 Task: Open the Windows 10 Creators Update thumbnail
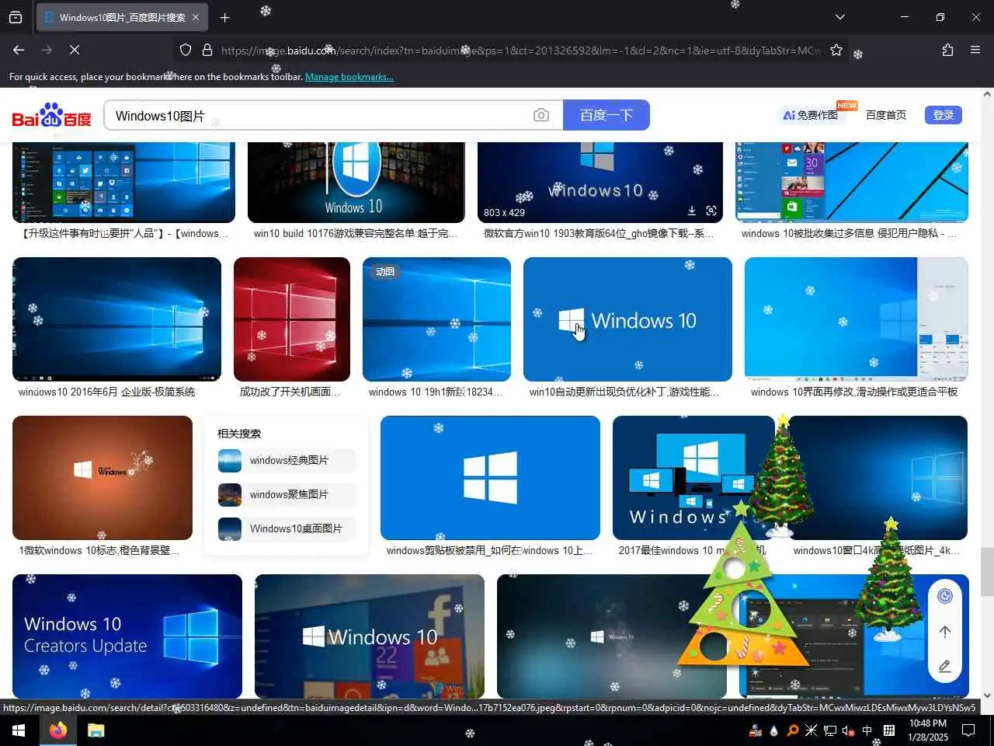coord(127,636)
